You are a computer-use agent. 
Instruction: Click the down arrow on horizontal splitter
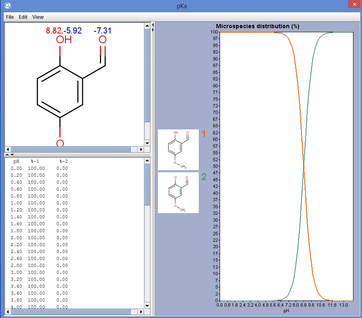point(12,154)
